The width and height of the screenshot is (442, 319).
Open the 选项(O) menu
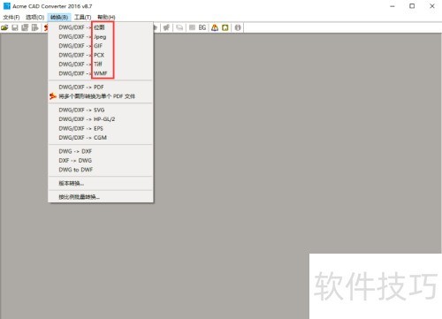point(34,18)
